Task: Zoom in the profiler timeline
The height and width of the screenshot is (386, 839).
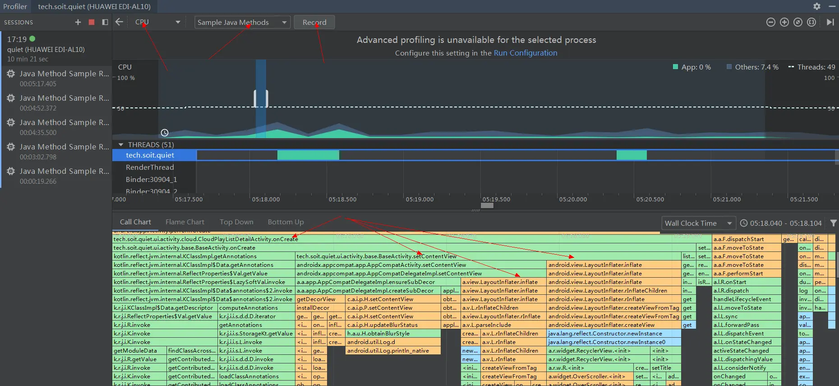Action: [784, 22]
